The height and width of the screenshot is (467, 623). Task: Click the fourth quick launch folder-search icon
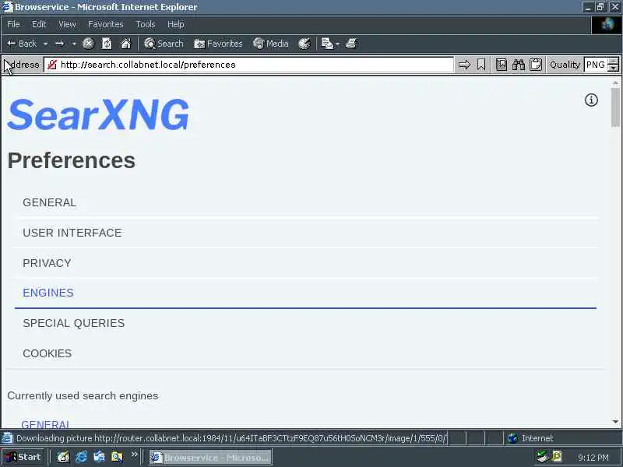pos(117,457)
